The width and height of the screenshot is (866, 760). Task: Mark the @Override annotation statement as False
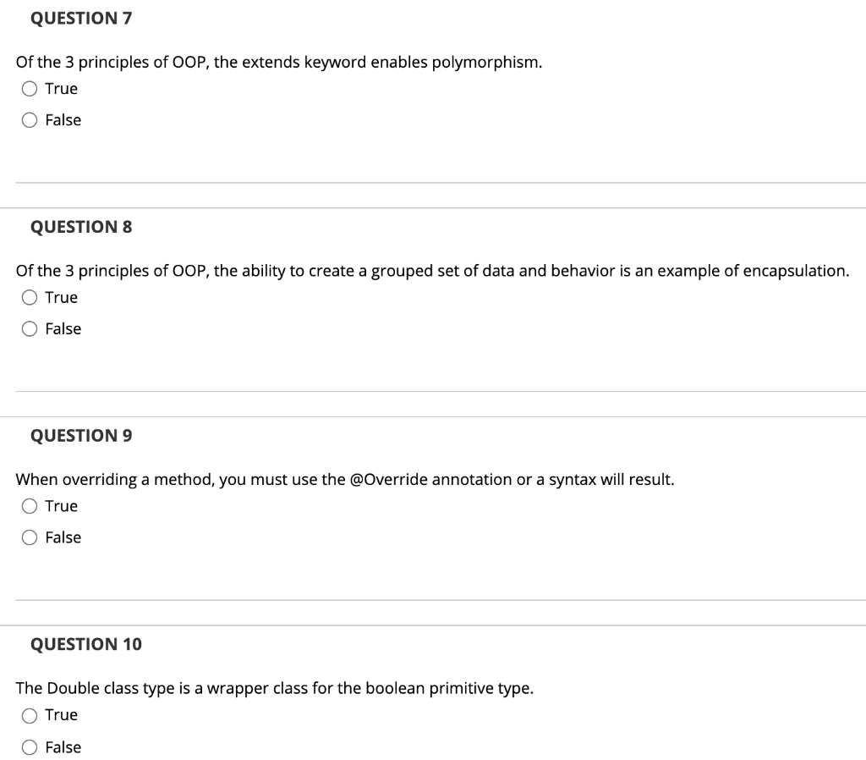tap(29, 537)
